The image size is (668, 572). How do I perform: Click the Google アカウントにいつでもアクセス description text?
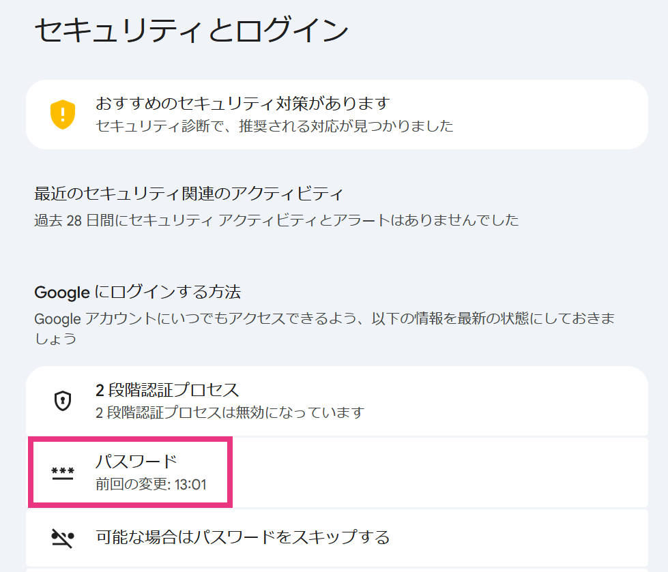(324, 328)
